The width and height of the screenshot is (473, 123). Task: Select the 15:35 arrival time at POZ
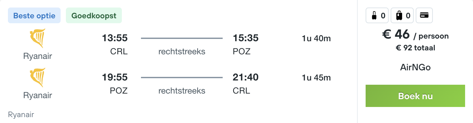(246, 38)
